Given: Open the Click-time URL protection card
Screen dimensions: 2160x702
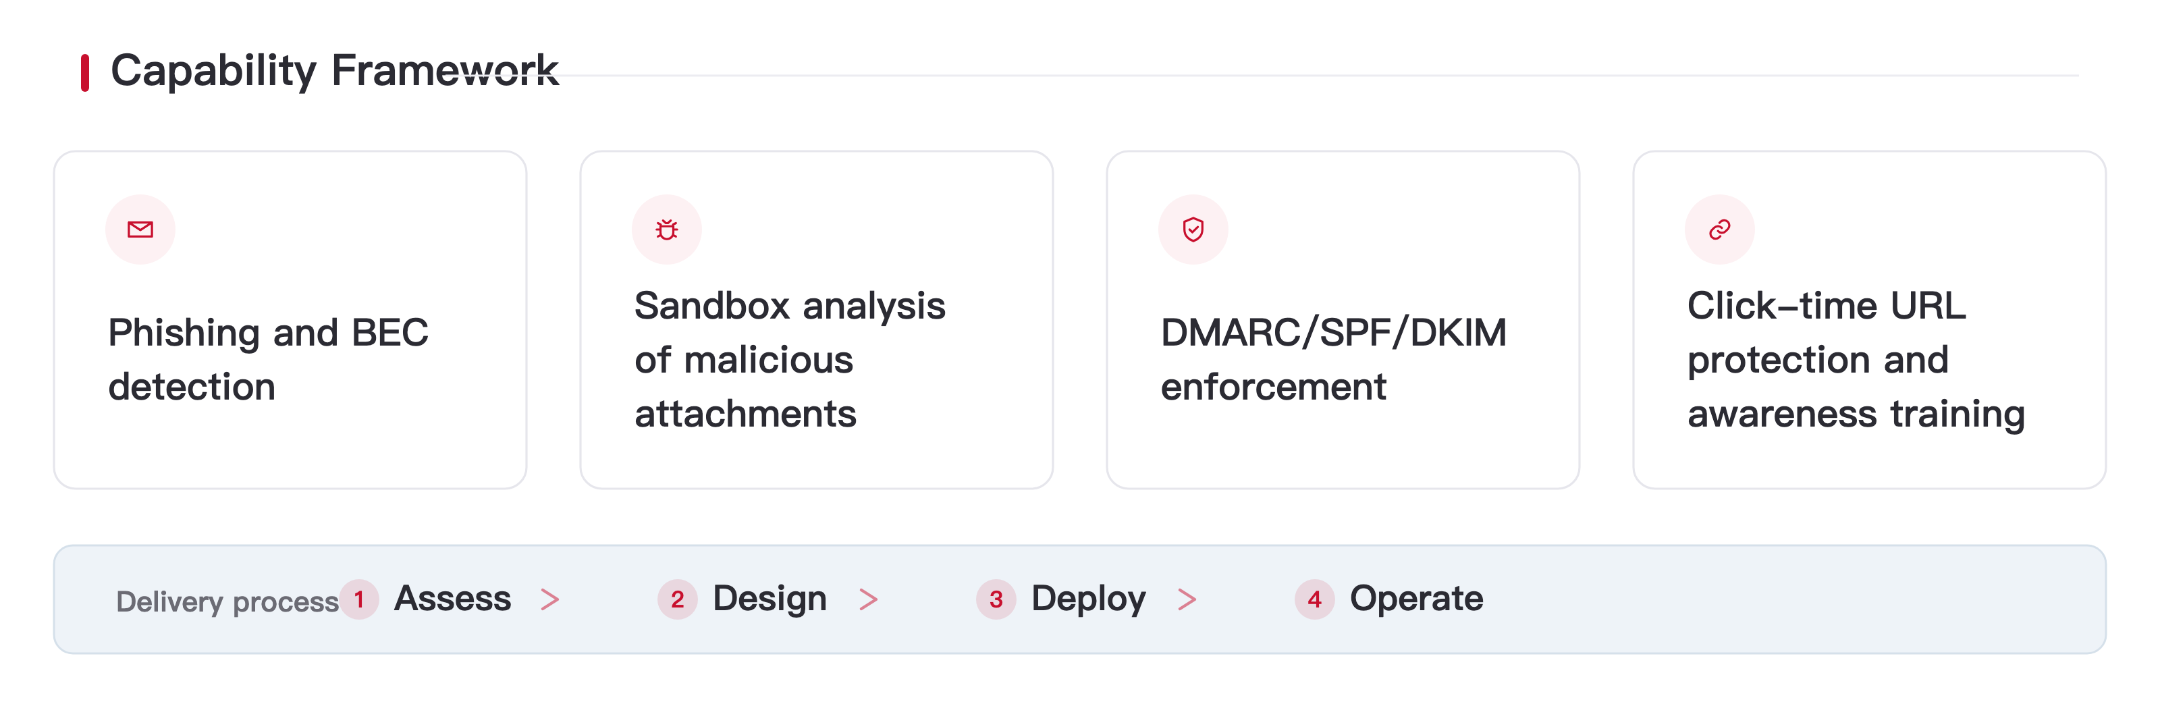Looking at the screenshot, I should (1870, 319).
